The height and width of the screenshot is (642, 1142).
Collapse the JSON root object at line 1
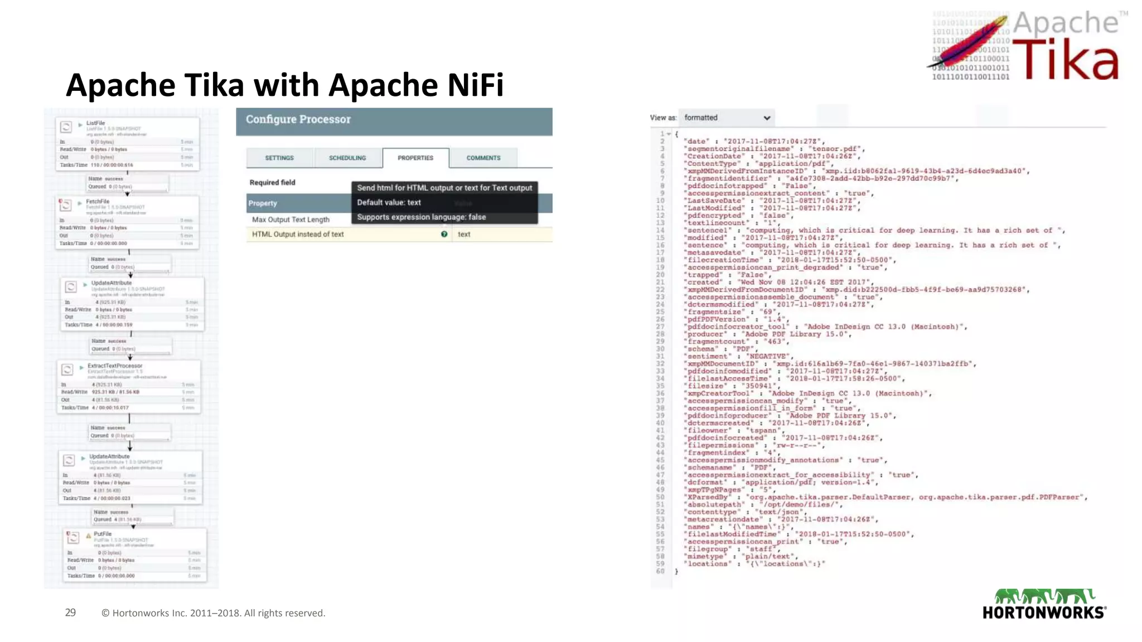(669, 134)
